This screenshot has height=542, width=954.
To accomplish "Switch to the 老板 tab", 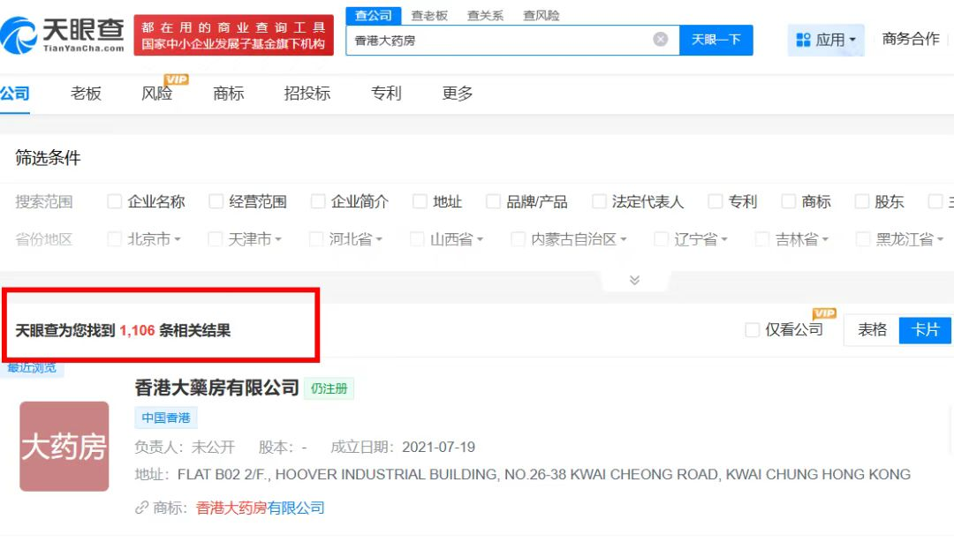I will [86, 94].
